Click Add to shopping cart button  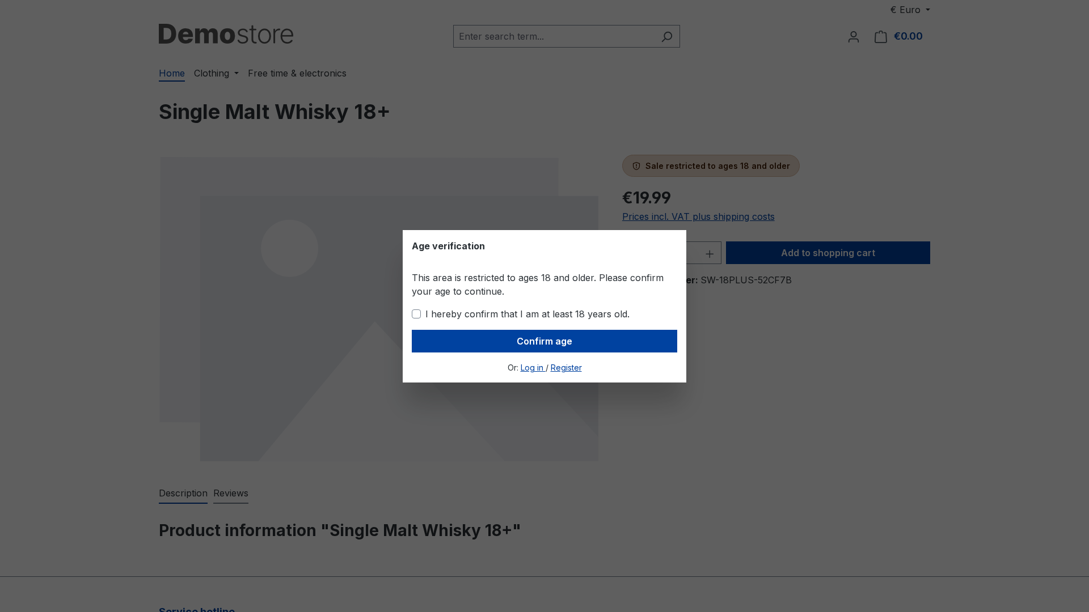coord(828,253)
